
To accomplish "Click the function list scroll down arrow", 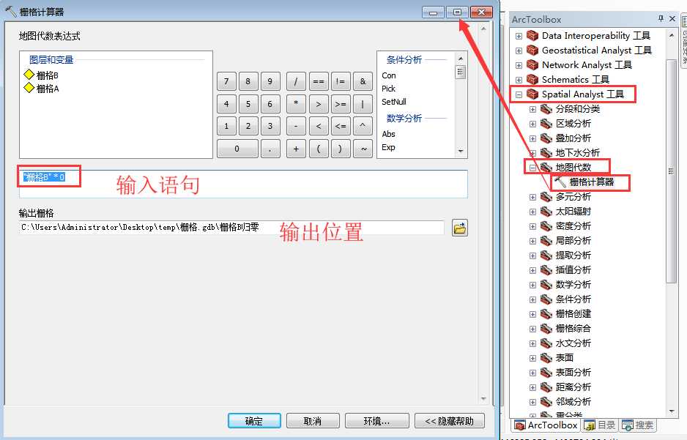I will 460,151.
